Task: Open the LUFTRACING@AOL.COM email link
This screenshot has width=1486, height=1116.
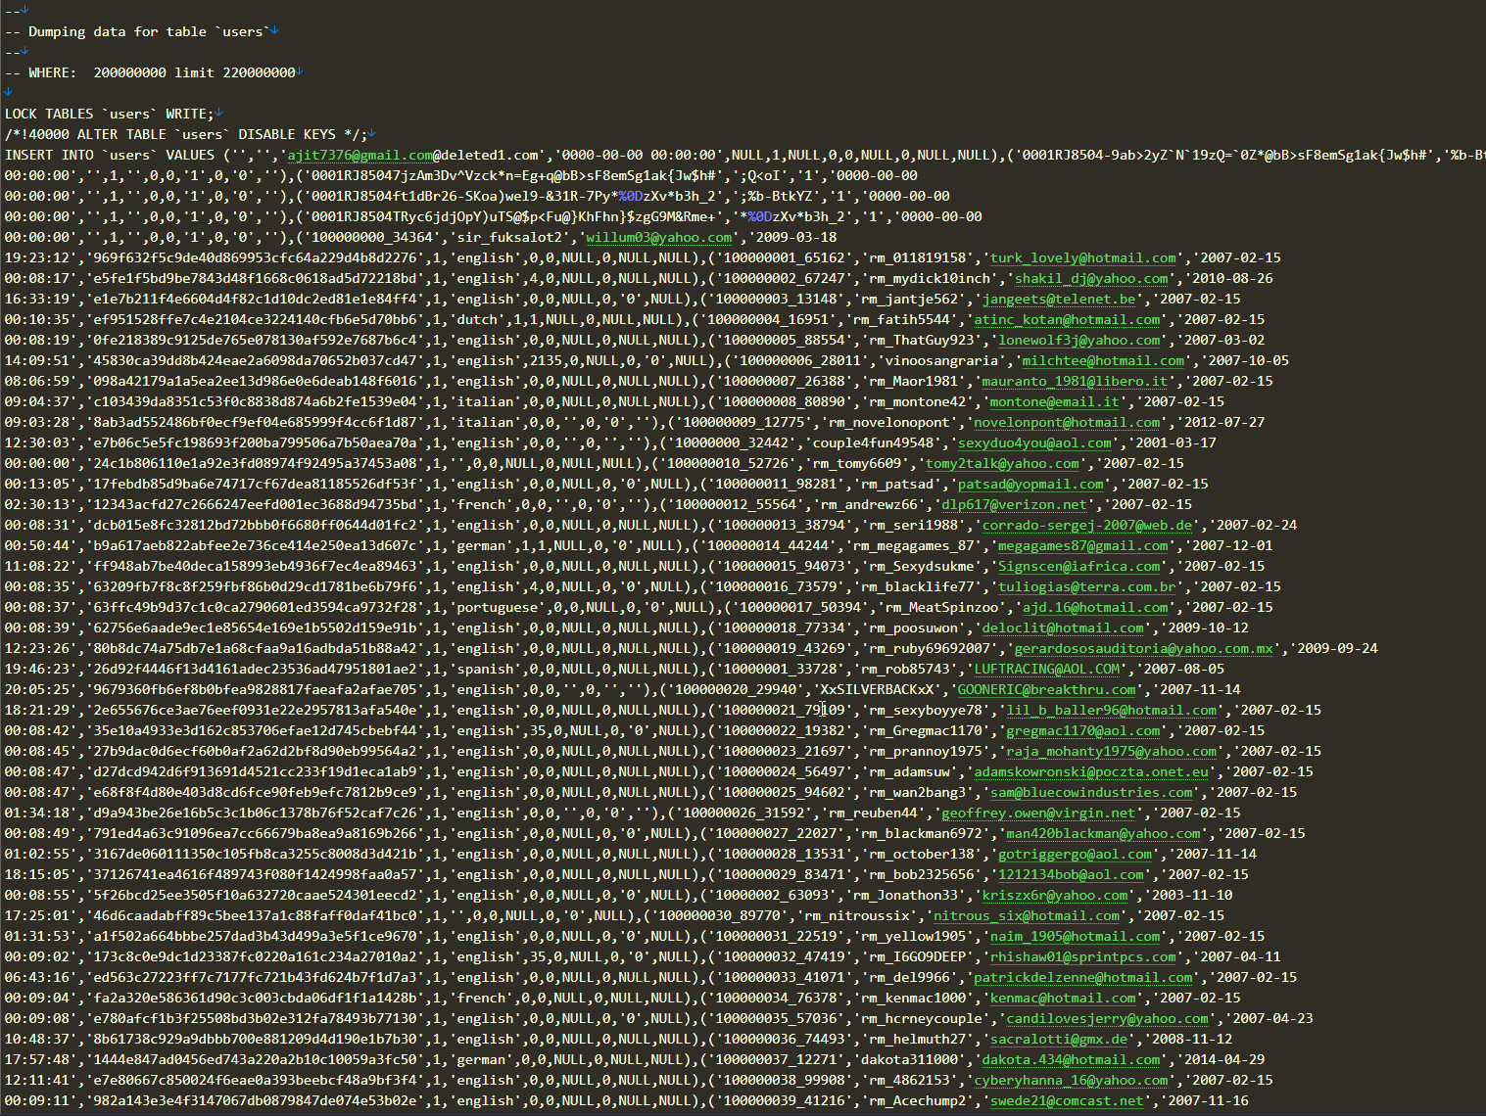Action: click(x=1047, y=669)
